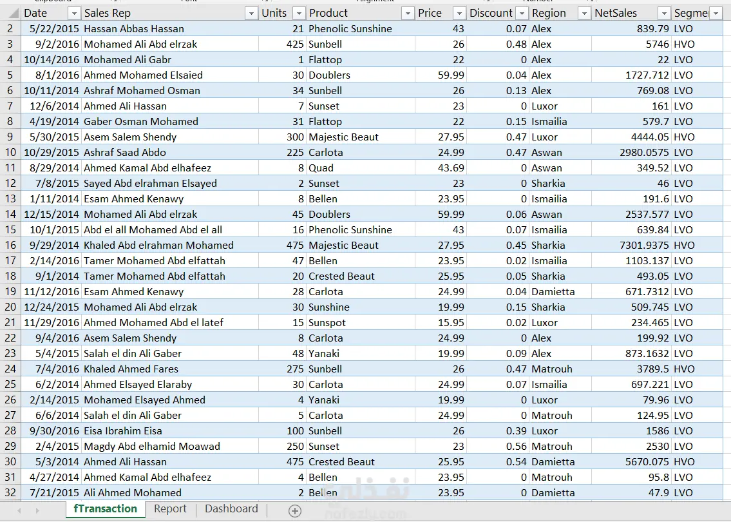
Task: Select NetSales value 191.6
Action: pyautogui.click(x=631, y=198)
